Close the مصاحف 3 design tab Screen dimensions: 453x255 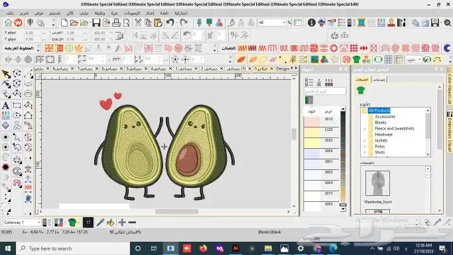pyautogui.click(x=196, y=69)
